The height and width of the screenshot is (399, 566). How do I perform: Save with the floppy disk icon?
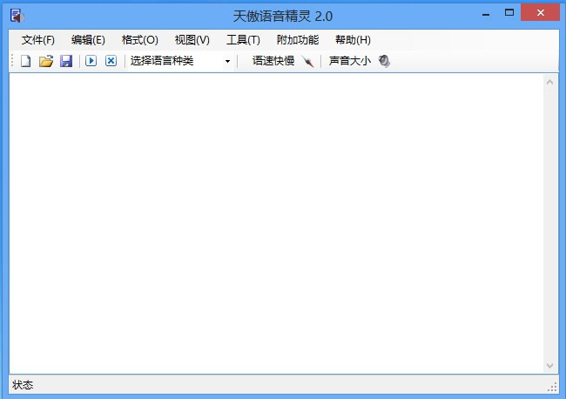(66, 61)
